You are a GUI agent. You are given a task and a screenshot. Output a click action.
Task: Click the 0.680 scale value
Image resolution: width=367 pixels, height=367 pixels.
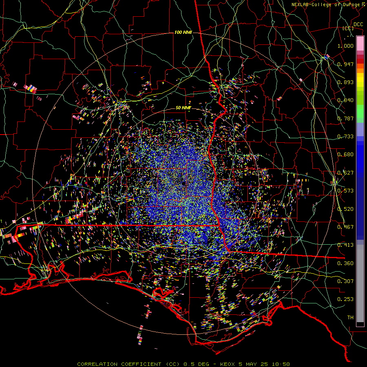click(345, 155)
